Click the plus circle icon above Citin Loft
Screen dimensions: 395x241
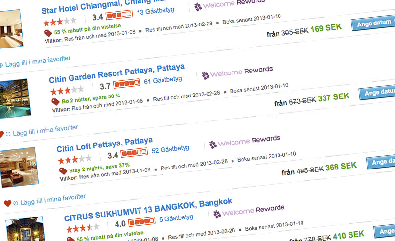(8, 134)
